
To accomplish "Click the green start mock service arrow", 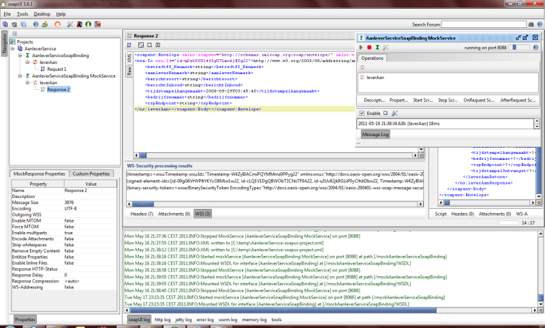I will [361, 48].
